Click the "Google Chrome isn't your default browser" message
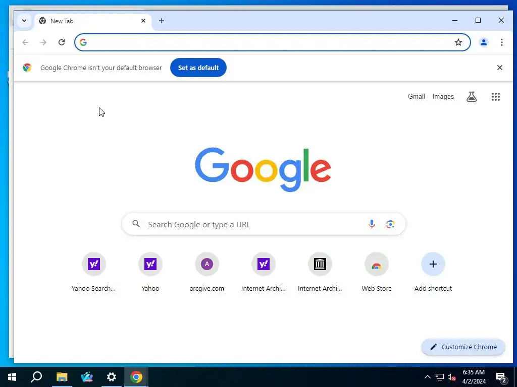 (x=101, y=68)
